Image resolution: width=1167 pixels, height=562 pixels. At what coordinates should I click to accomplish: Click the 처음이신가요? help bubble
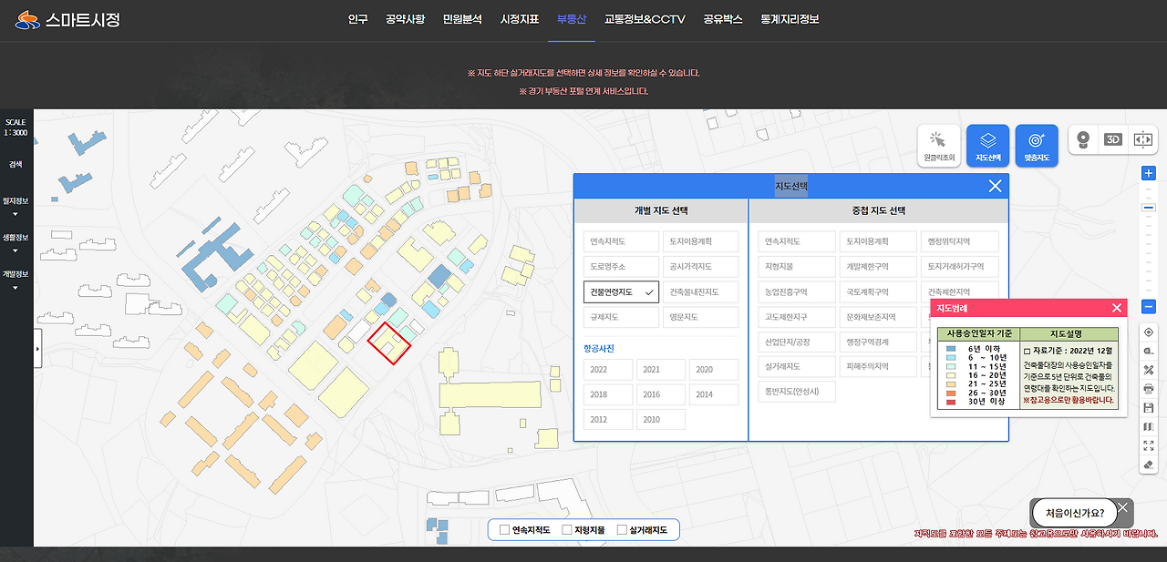[1074, 512]
